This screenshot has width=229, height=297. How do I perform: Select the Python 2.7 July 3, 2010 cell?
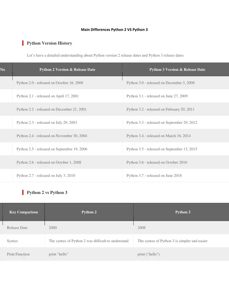pyautogui.click(x=67, y=175)
